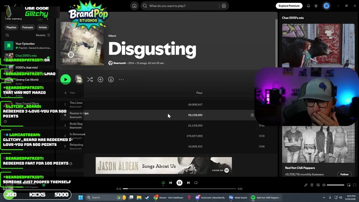Sort tracks by Title column header

point(72,93)
